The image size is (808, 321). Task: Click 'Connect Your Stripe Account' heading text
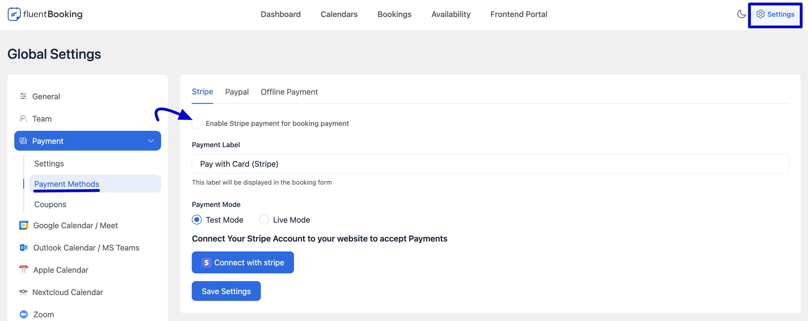pyautogui.click(x=319, y=239)
